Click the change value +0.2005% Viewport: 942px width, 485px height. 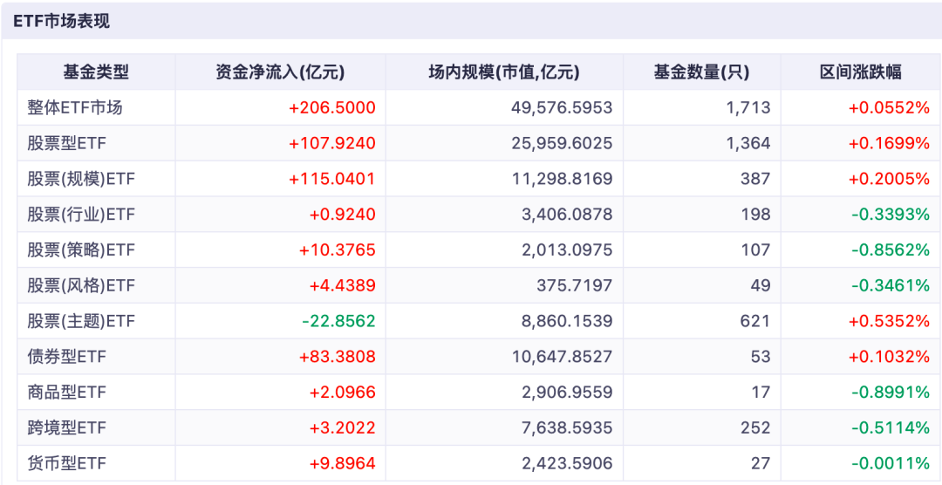[889, 179]
